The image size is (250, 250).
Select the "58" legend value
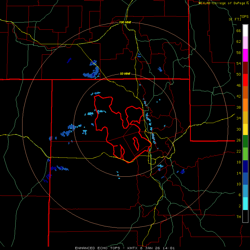click(x=239, y=52)
